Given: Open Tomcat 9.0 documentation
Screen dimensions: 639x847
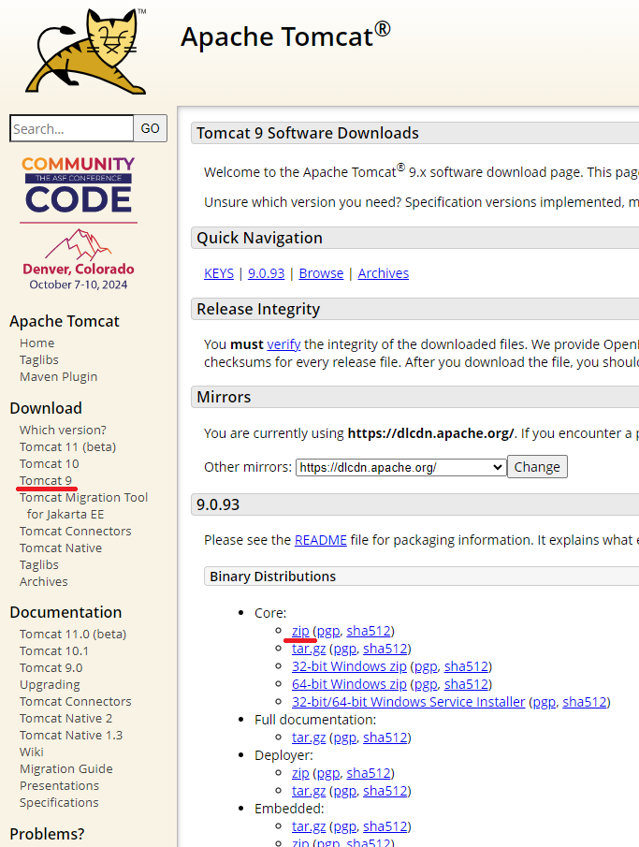Looking at the screenshot, I should coord(51,668).
